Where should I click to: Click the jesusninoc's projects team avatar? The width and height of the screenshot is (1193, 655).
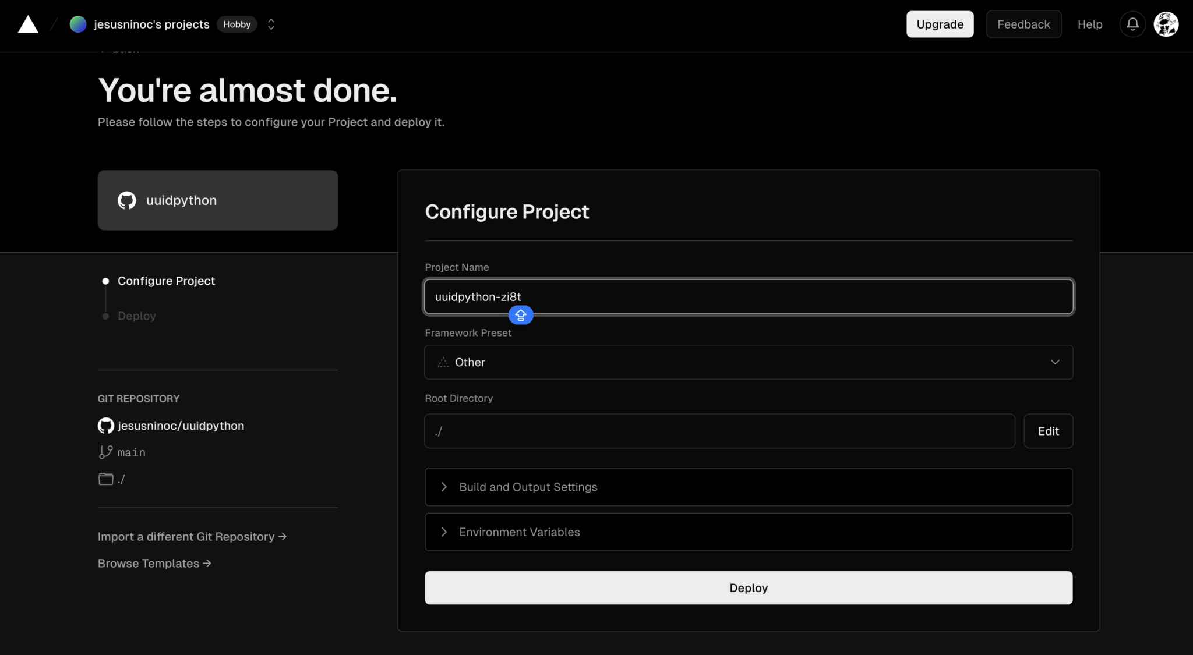pos(78,24)
